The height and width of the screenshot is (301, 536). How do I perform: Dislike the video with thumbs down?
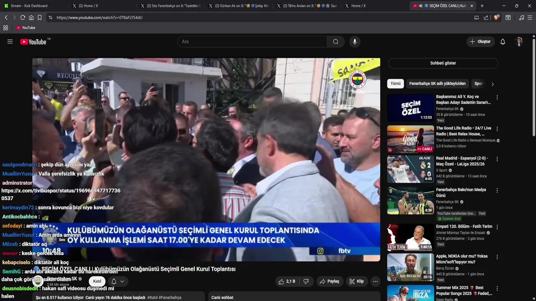pyautogui.click(x=306, y=282)
